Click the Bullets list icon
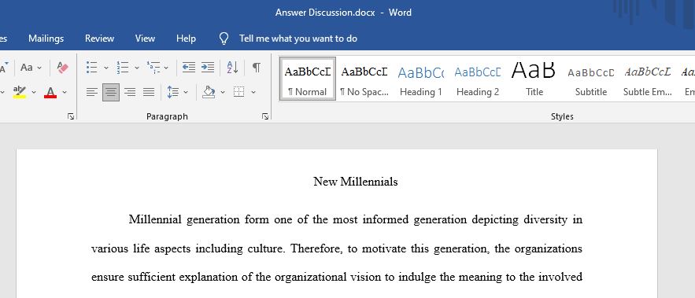This screenshot has width=695, height=298. (x=92, y=68)
